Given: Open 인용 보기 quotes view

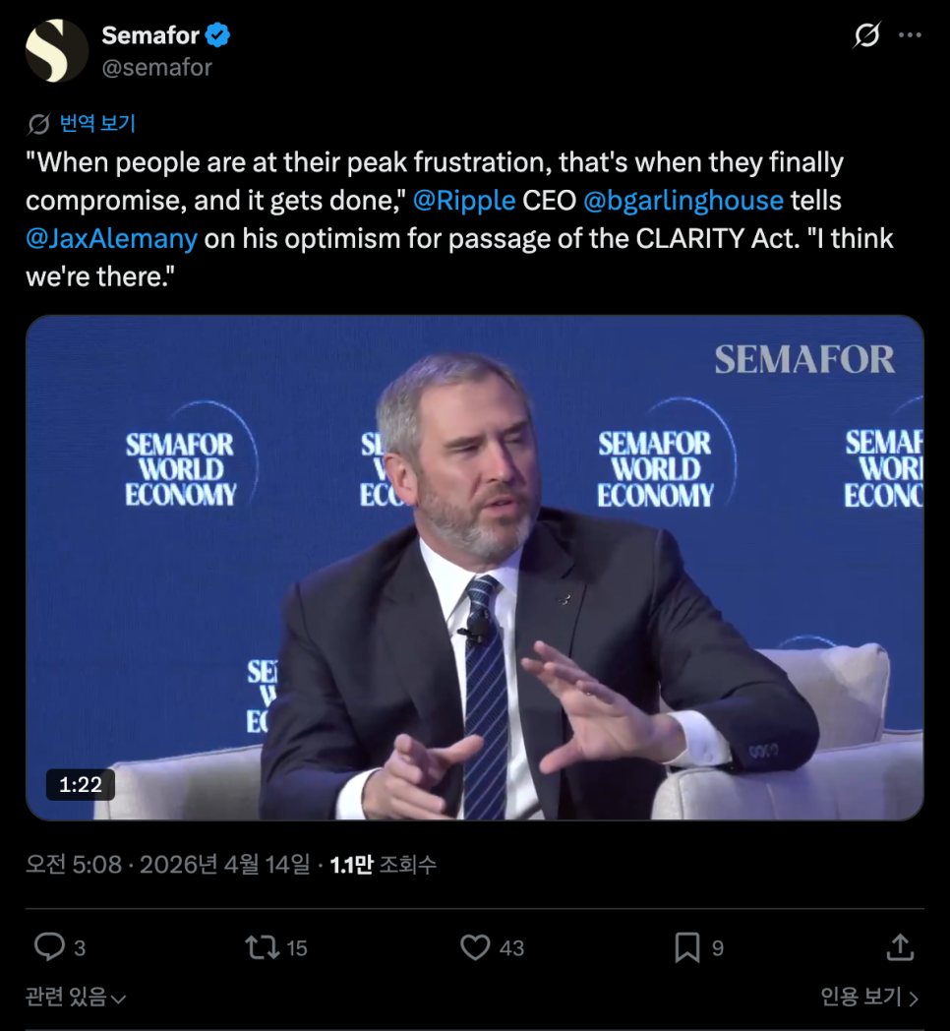Looking at the screenshot, I should pos(869,998).
